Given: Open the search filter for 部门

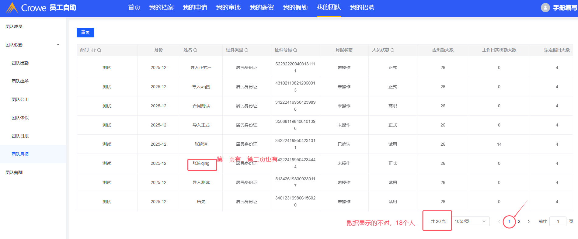Looking at the screenshot, I should pos(99,50).
